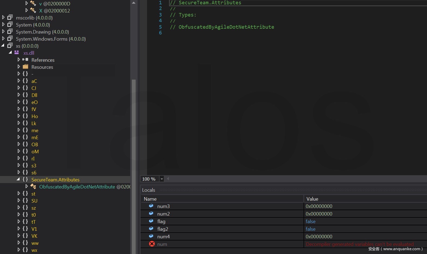Collapse the SecureTeam.Attributes namespace
Screen dimensions: 427x254
coord(18,179)
